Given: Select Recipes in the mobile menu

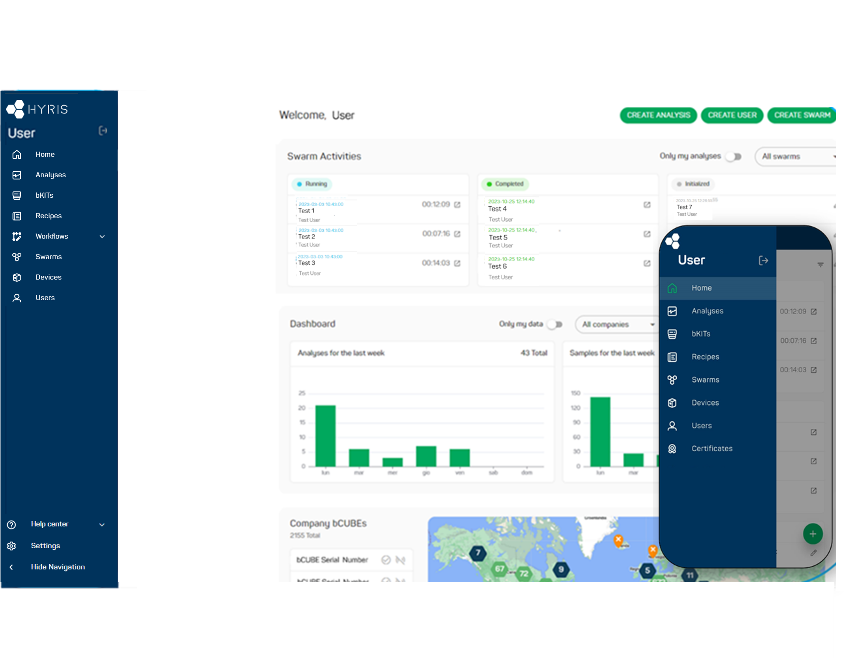Looking at the screenshot, I should coord(705,357).
